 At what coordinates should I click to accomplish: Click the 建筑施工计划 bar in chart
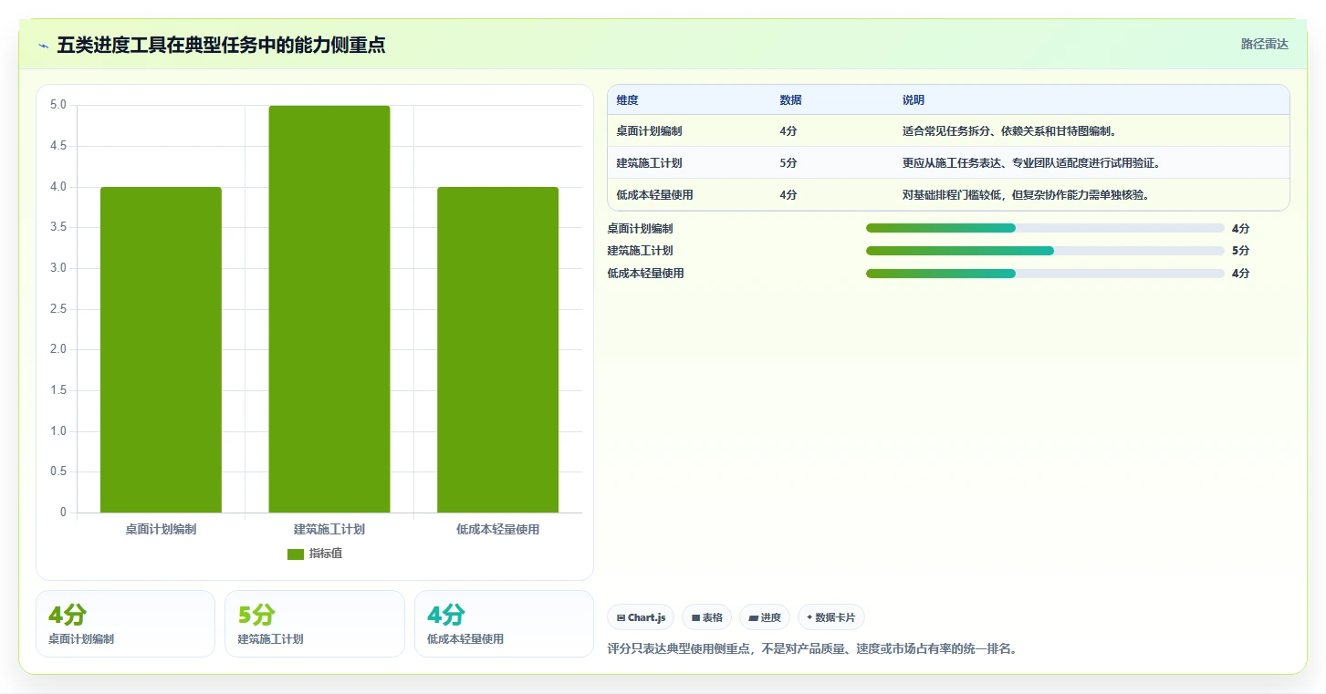329,309
